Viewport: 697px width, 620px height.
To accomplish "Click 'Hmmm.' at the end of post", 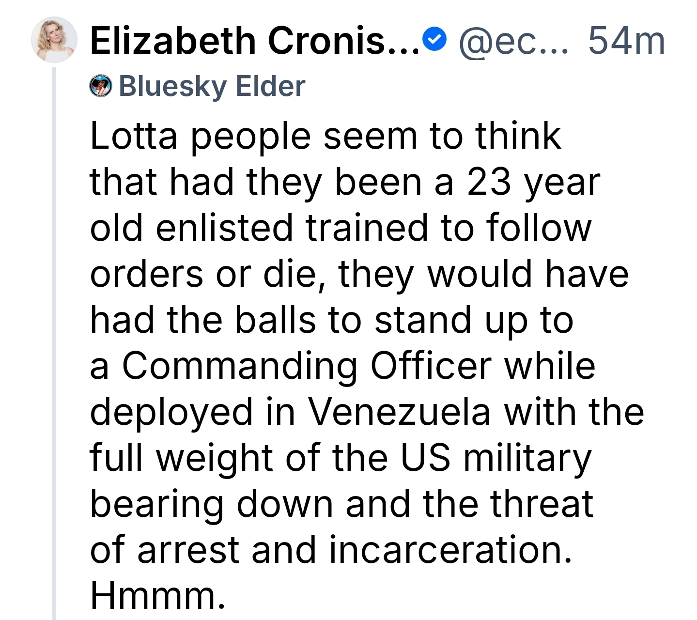I will point(157,596).
